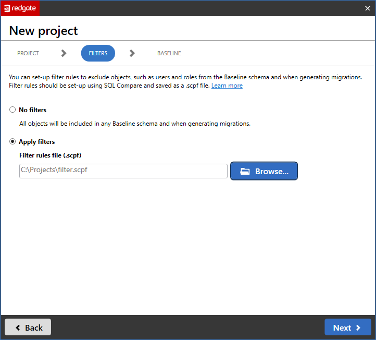Close the New project dialog window

[x=367, y=8]
